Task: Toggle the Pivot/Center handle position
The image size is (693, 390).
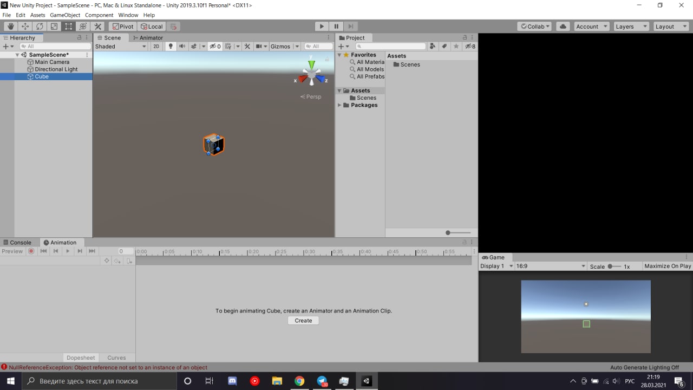Action: (x=123, y=26)
